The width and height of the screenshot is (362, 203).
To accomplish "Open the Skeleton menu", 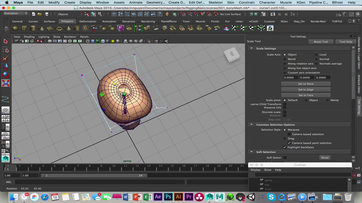I will (216, 3).
